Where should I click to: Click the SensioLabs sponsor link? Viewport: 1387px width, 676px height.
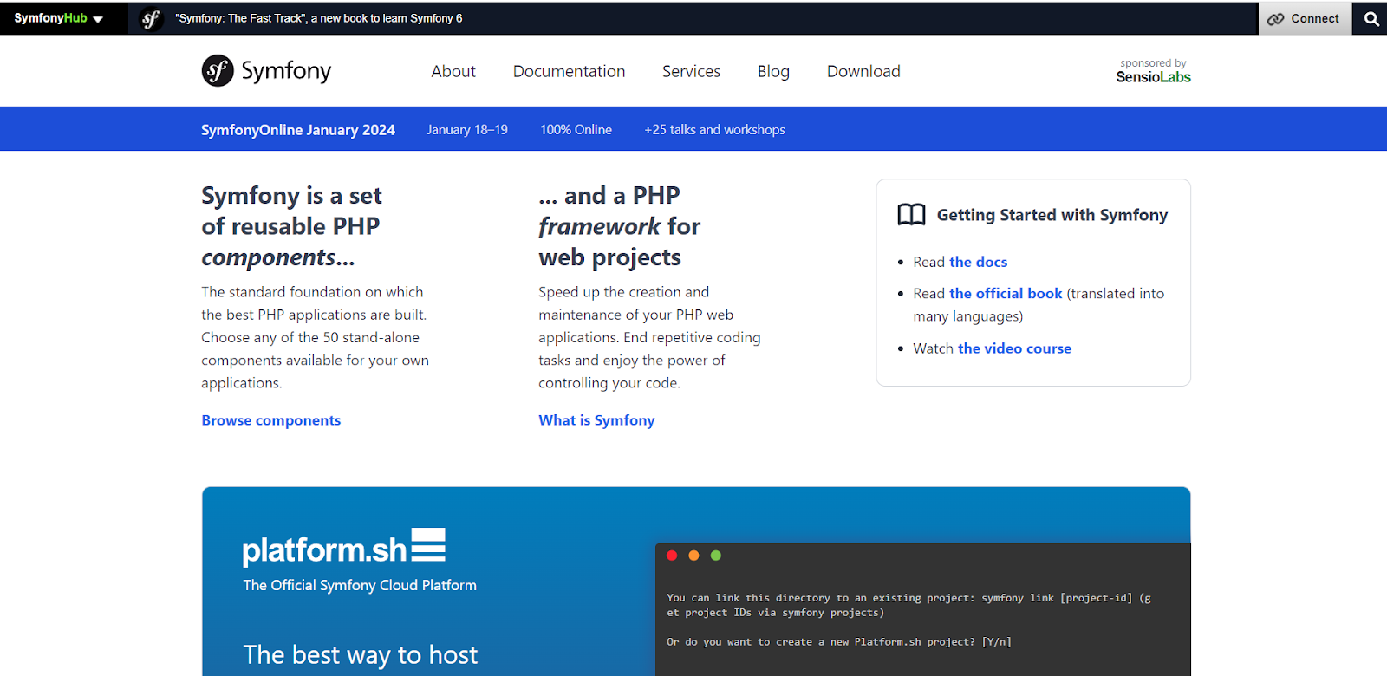[1153, 76]
